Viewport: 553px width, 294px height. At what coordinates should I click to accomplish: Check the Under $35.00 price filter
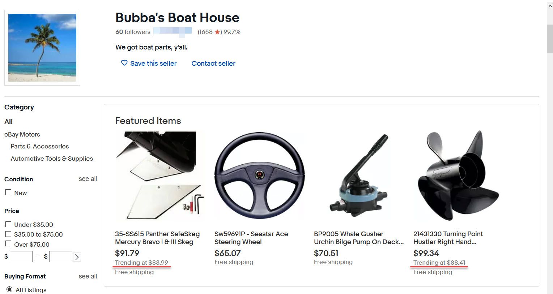(8, 224)
